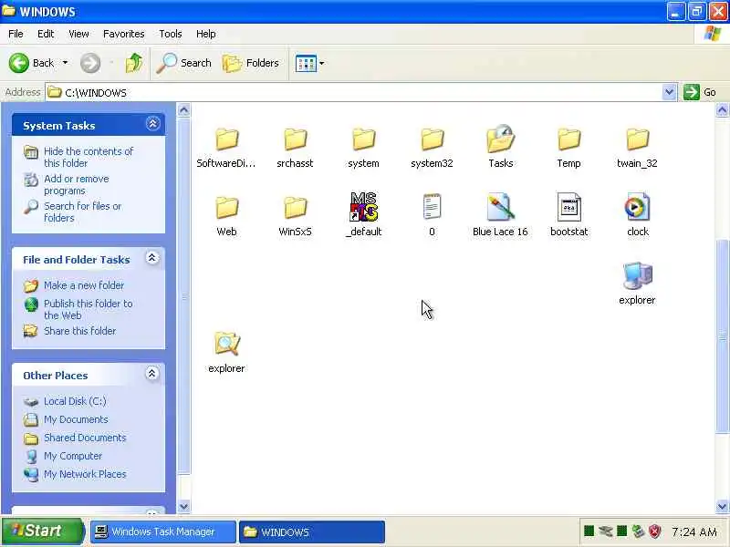The image size is (730, 547).
Task: Open the Favorites menu
Action: click(123, 34)
